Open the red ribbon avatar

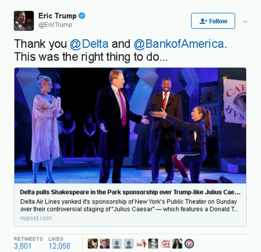[x=141, y=244]
